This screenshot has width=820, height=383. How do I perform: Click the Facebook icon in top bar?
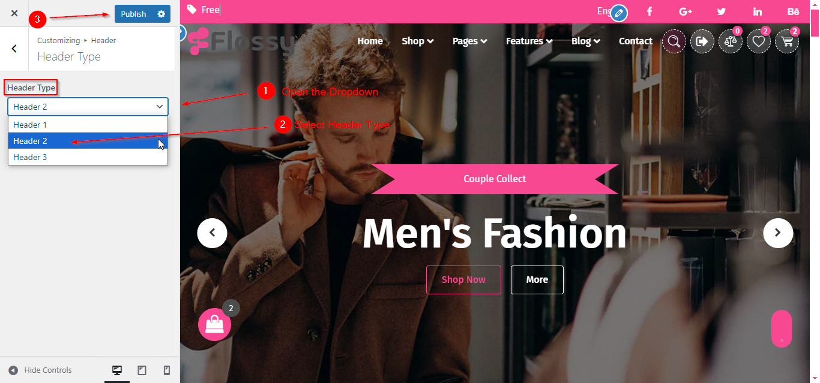(x=650, y=11)
